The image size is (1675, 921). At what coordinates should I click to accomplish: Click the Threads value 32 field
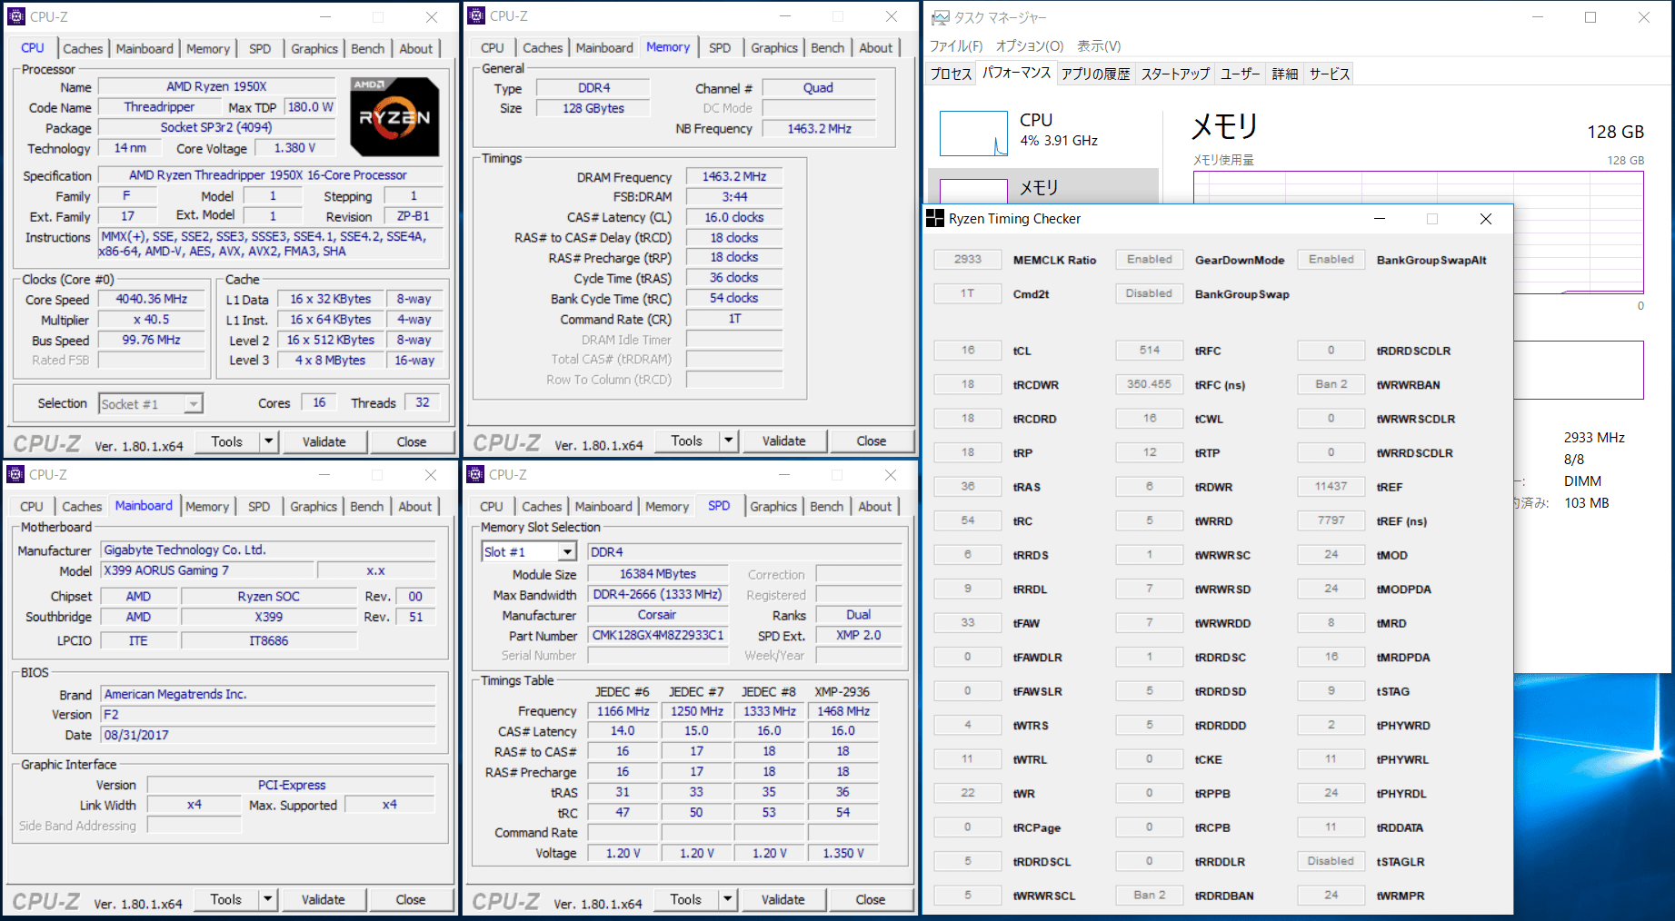[423, 402]
